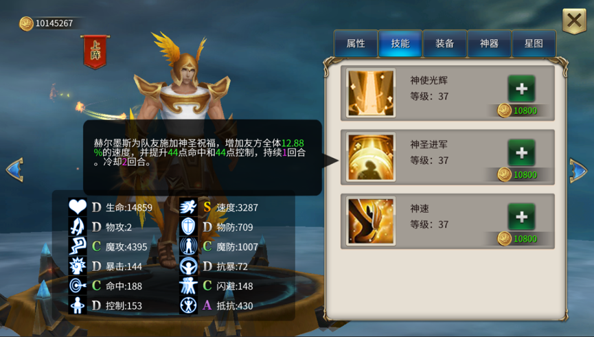This screenshot has height=337, width=594.
Task: Tap the target icon beside 命中
Action: point(78,286)
